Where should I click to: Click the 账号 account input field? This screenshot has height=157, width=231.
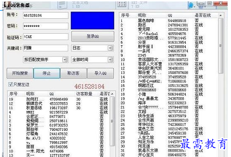pyautogui.click(x=46, y=15)
